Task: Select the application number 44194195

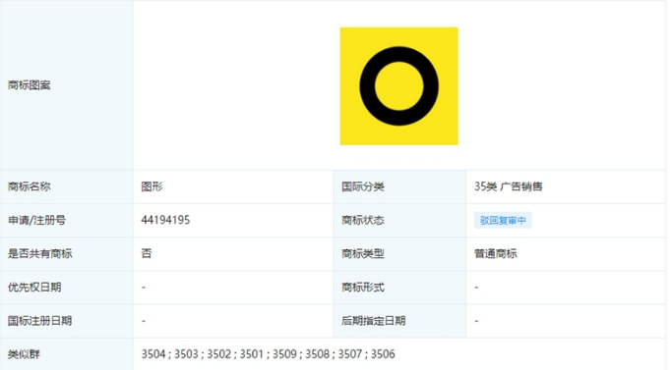Action: pos(165,220)
